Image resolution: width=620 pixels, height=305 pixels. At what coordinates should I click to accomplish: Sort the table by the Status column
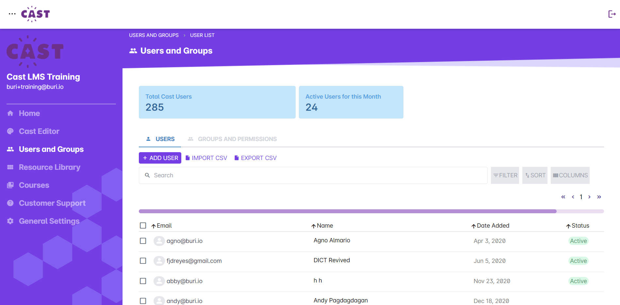[x=578, y=226]
